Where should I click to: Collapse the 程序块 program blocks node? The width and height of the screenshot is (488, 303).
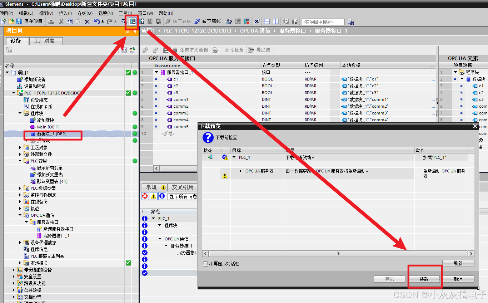click(20, 113)
